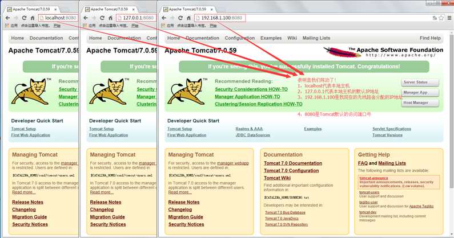Open Manager Application HOW-TO link
The width and height of the screenshot is (454, 238).
247,97
